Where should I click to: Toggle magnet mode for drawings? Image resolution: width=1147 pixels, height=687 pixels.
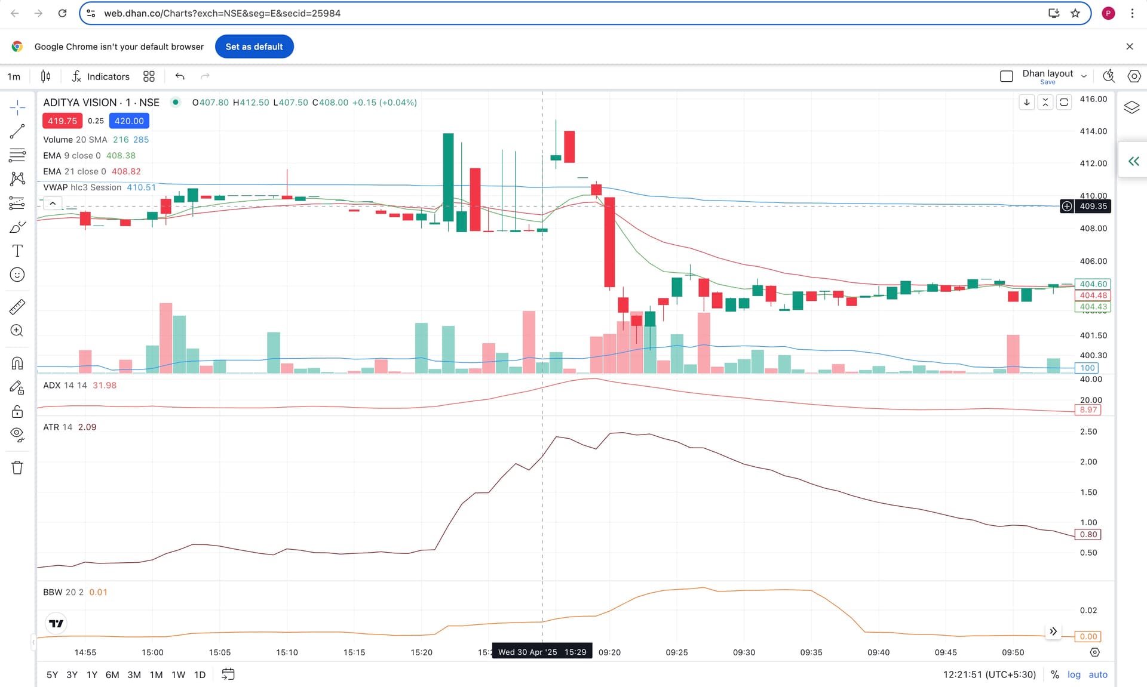point(17,363)
